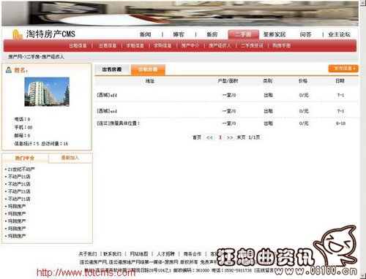The height and width of the screenshot is (279, 366).
Task: Click the agent avatar icon beside 姓名
Action: (x=9, y=70)
